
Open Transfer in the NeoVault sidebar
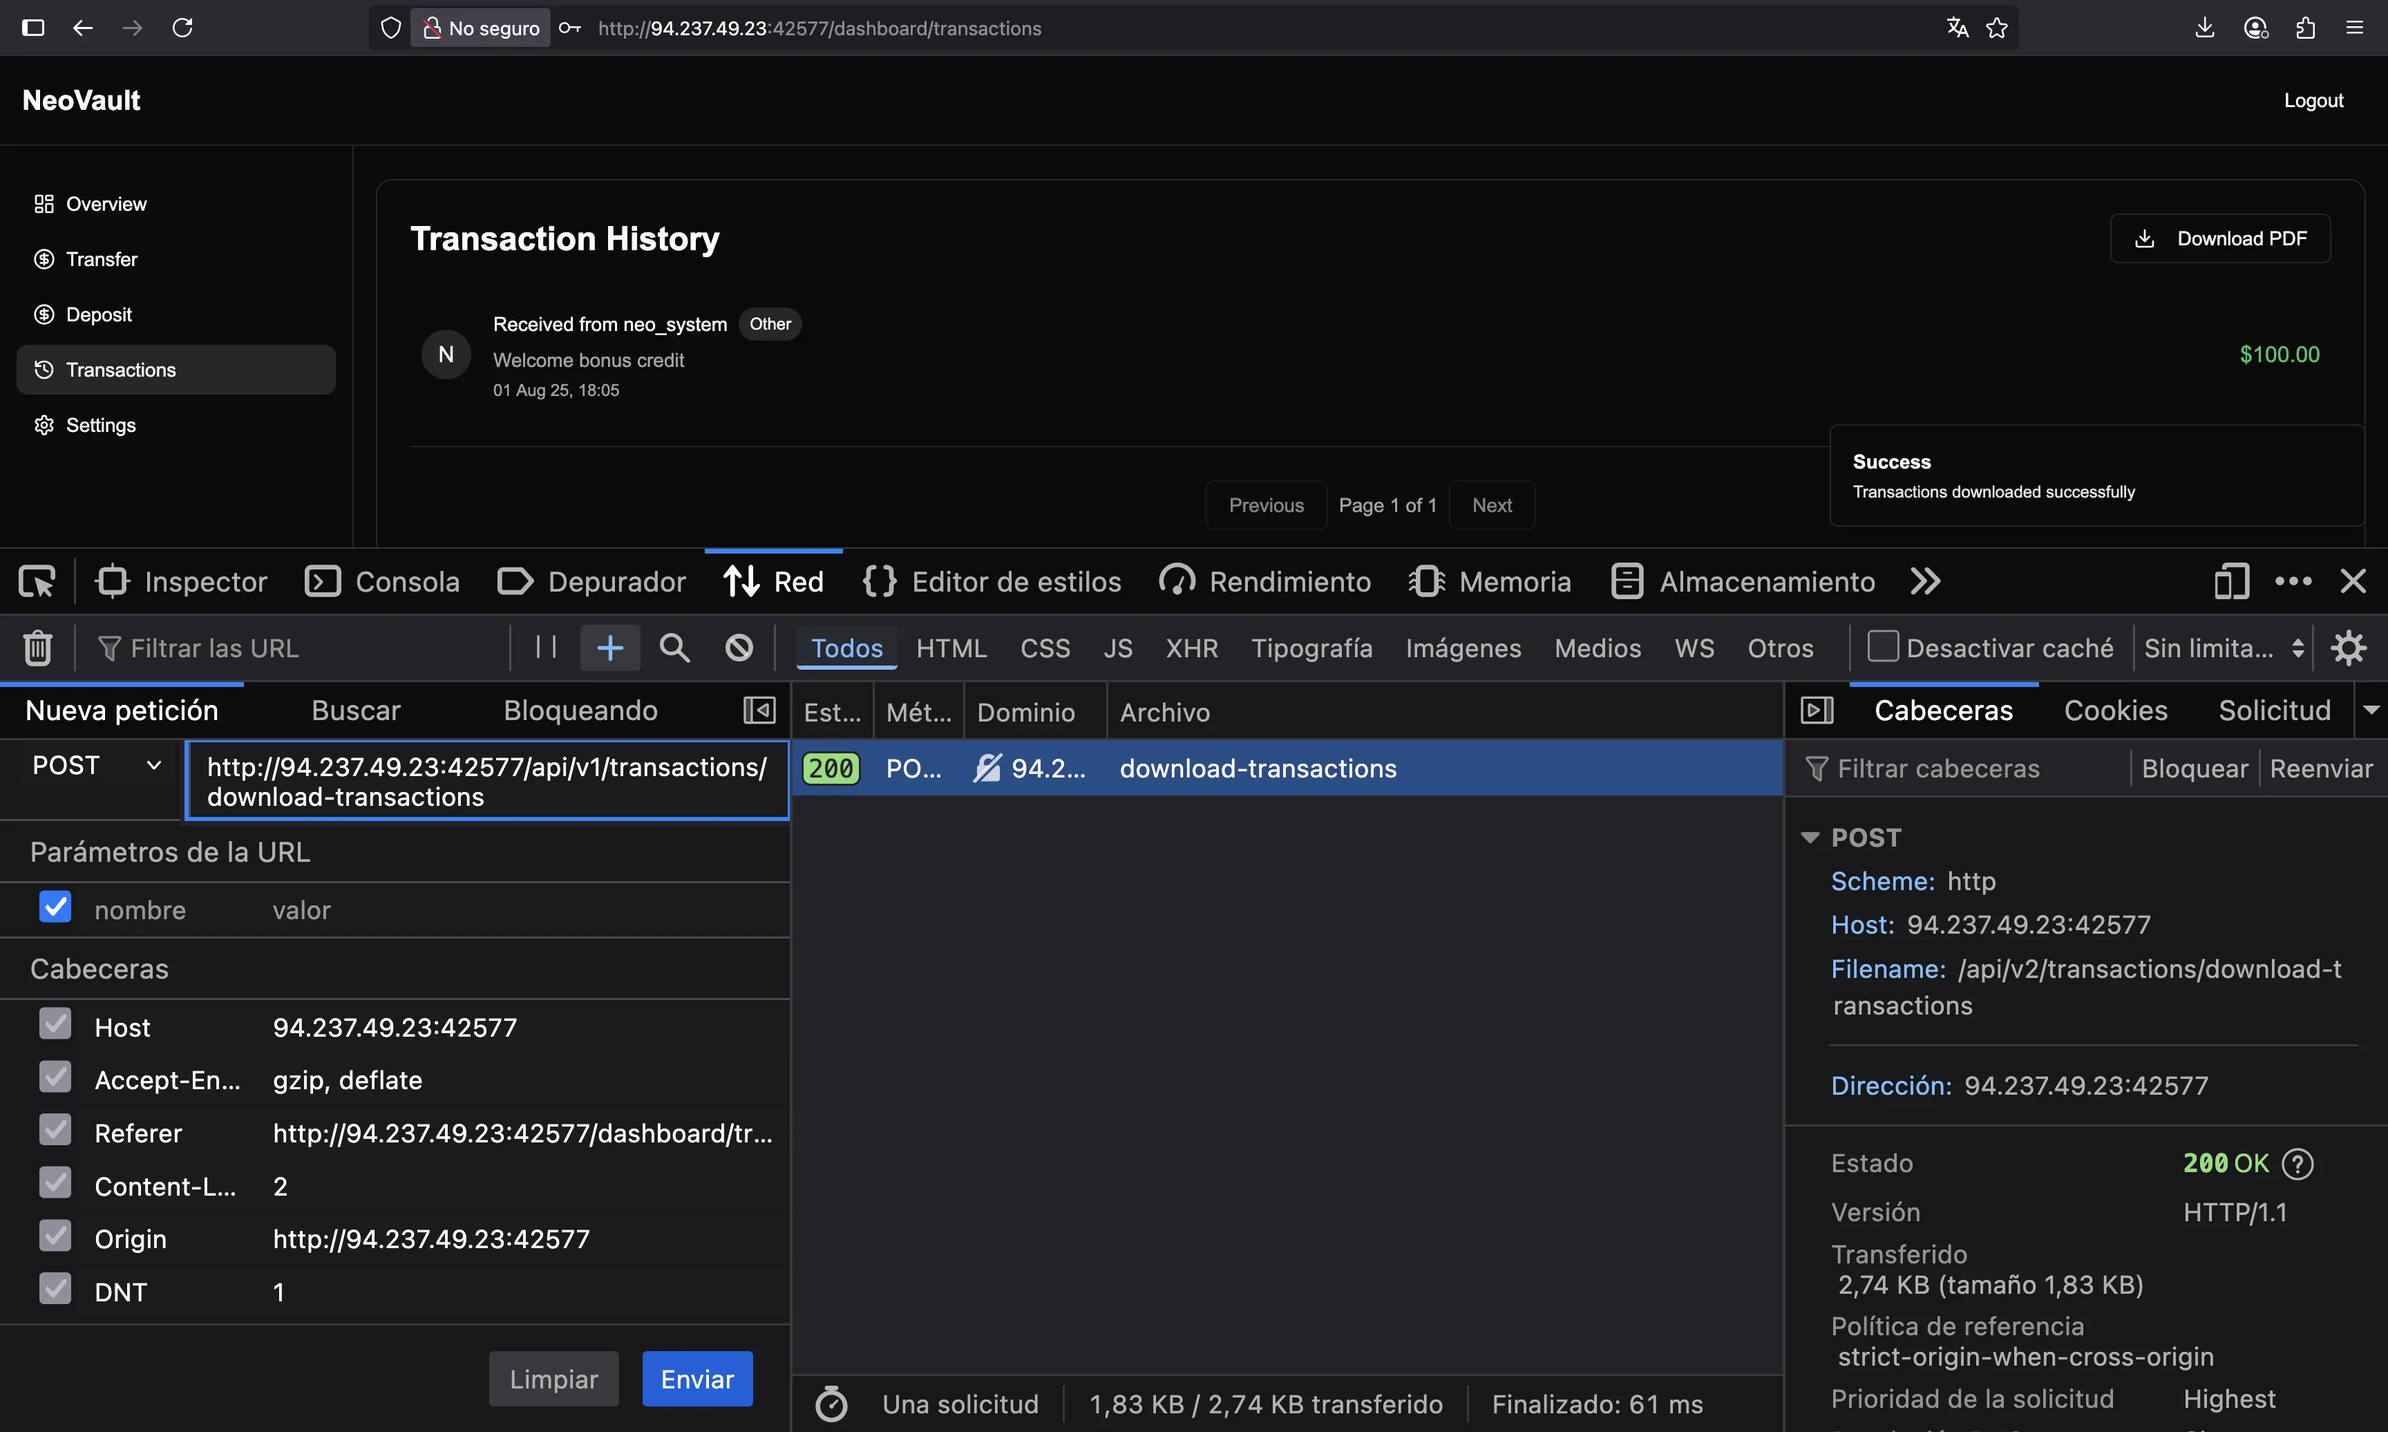click(176, 260)
